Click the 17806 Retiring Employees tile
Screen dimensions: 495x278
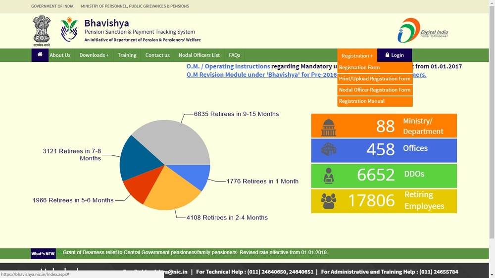pos(384,201)
